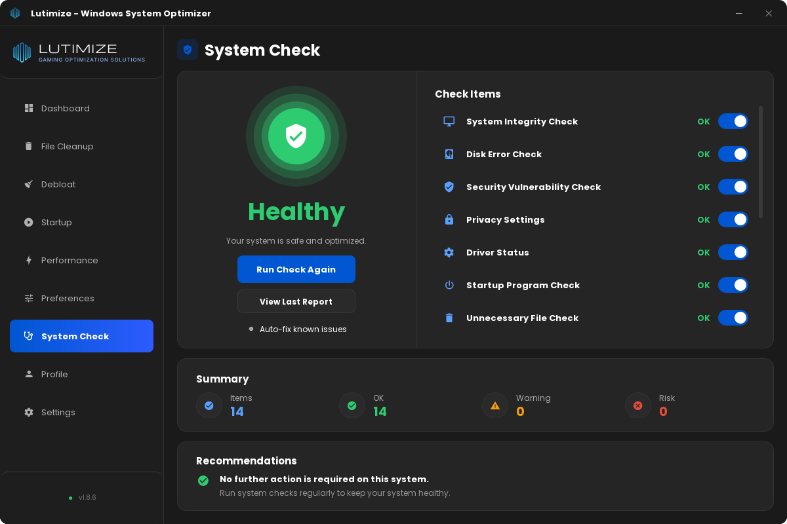Click the red Risk cross icon
787x524 pixels.
pyautogui.click(x=638, y=405)
